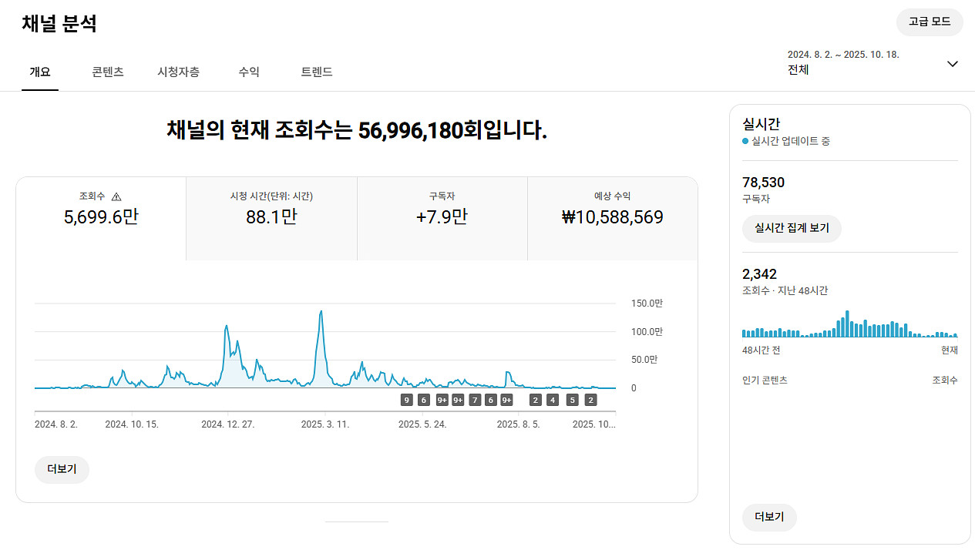Screen dimensions: 975x550
Task: Click the video marker labeled 7
Action: click(475, 400)
